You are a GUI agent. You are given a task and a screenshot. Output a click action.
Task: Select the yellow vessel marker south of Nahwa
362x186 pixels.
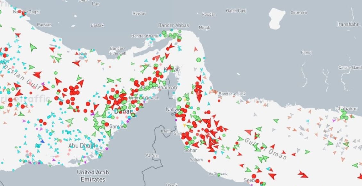click(184, 125)
